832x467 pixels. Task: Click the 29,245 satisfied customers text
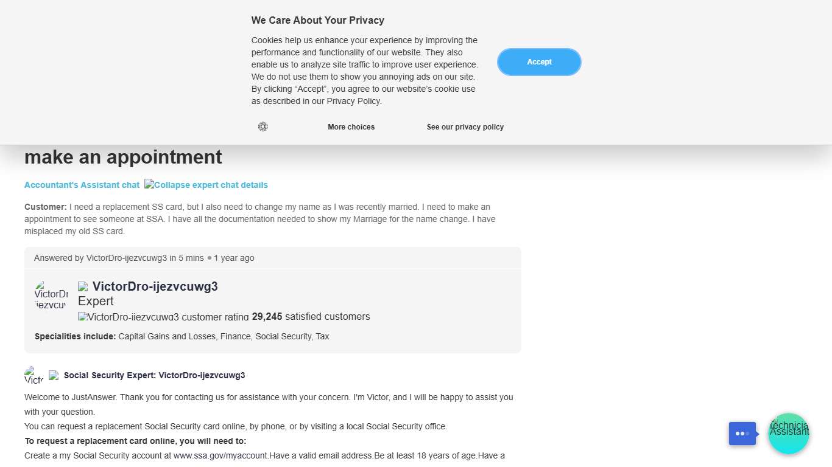coord(311,317)
